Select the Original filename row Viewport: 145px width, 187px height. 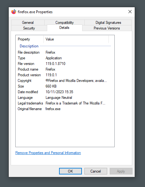pyautogui.click(x=64, y=109)
